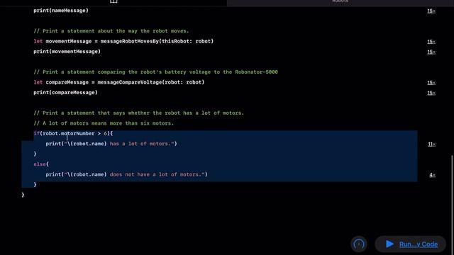Open 15× result badge beside print(movementMessage)

pyautogui.click(x=431, y=52)
